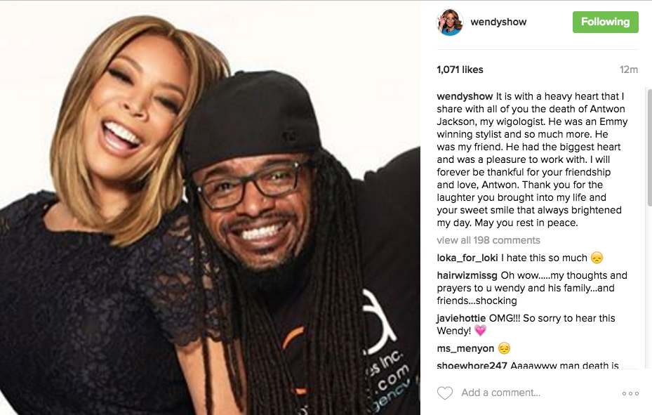The image size is (652, 415).
Task: Open loka_for_loki commenter profile
Action: pyautogui.click(x=467, y=258)
